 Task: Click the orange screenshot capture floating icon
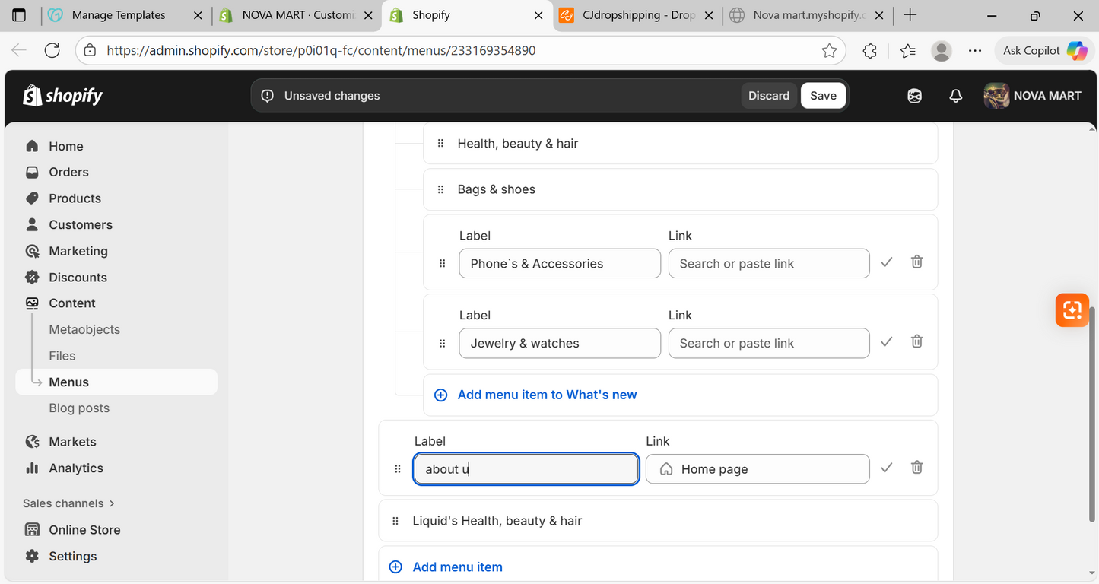point(1072,310)
